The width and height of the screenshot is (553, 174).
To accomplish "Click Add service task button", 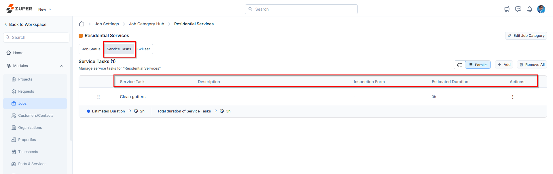I will [x=504, y=65].
